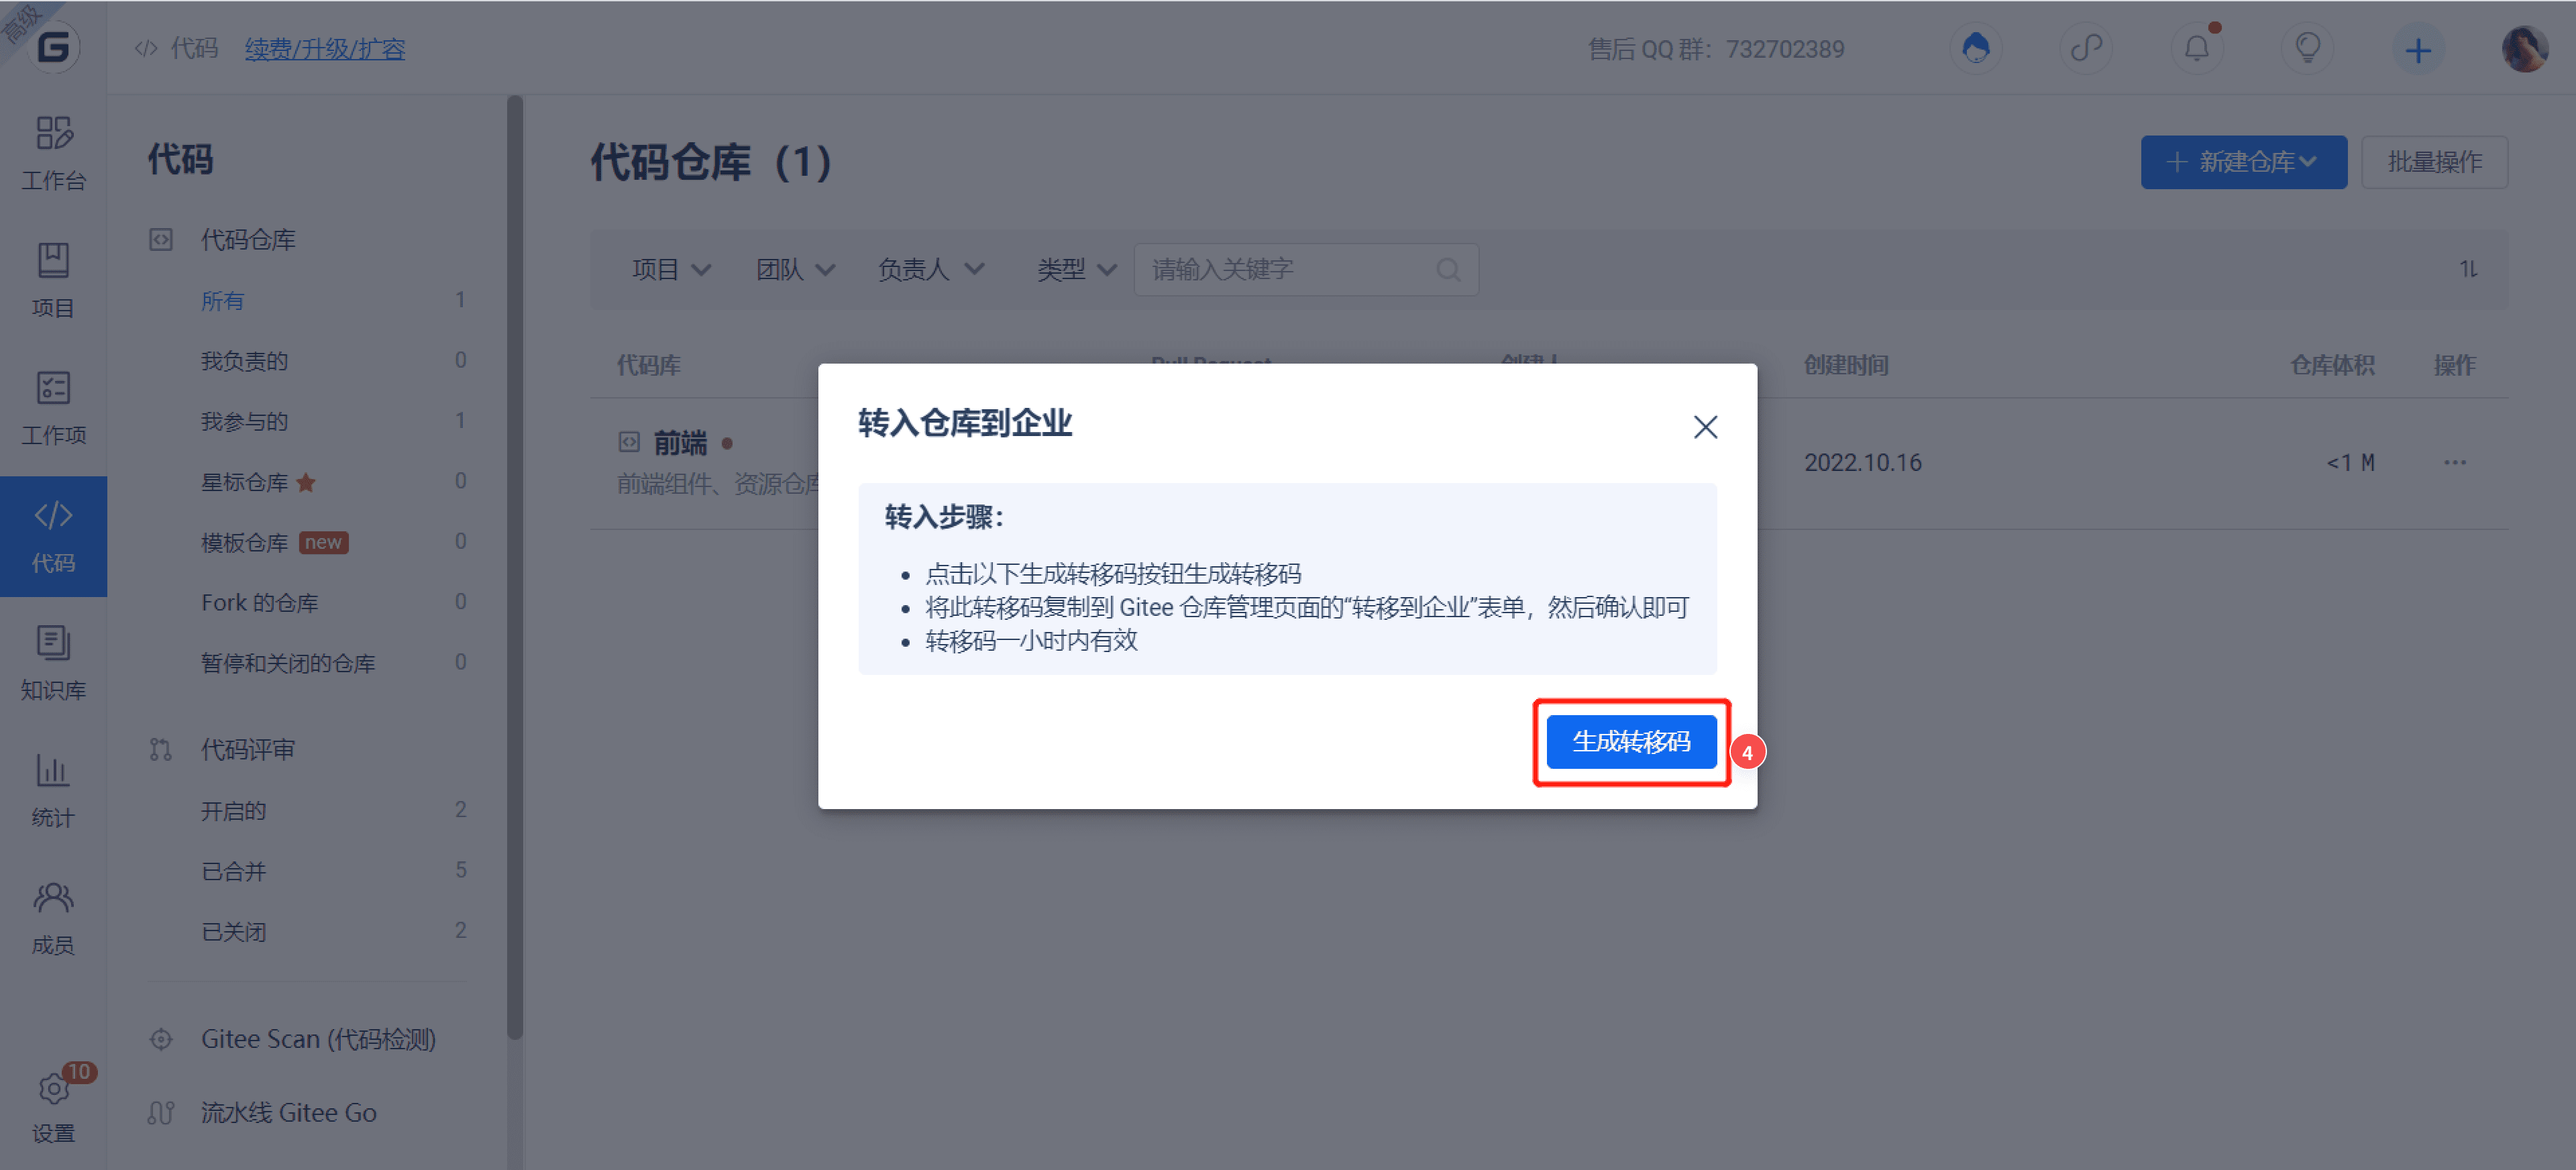Open the notifications bell icon
This screenshot has width=2576, height=1170.
(2197, 48)
